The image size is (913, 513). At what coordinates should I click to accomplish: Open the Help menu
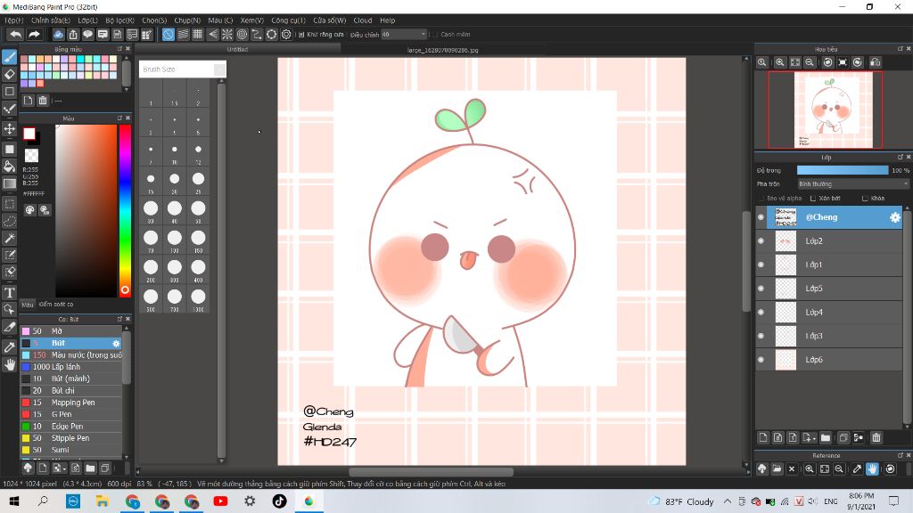coord(387,20)
